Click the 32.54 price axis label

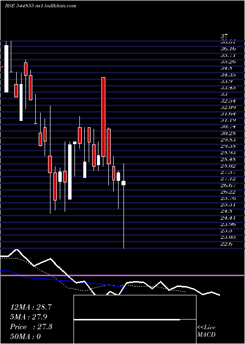click(228, 101)
